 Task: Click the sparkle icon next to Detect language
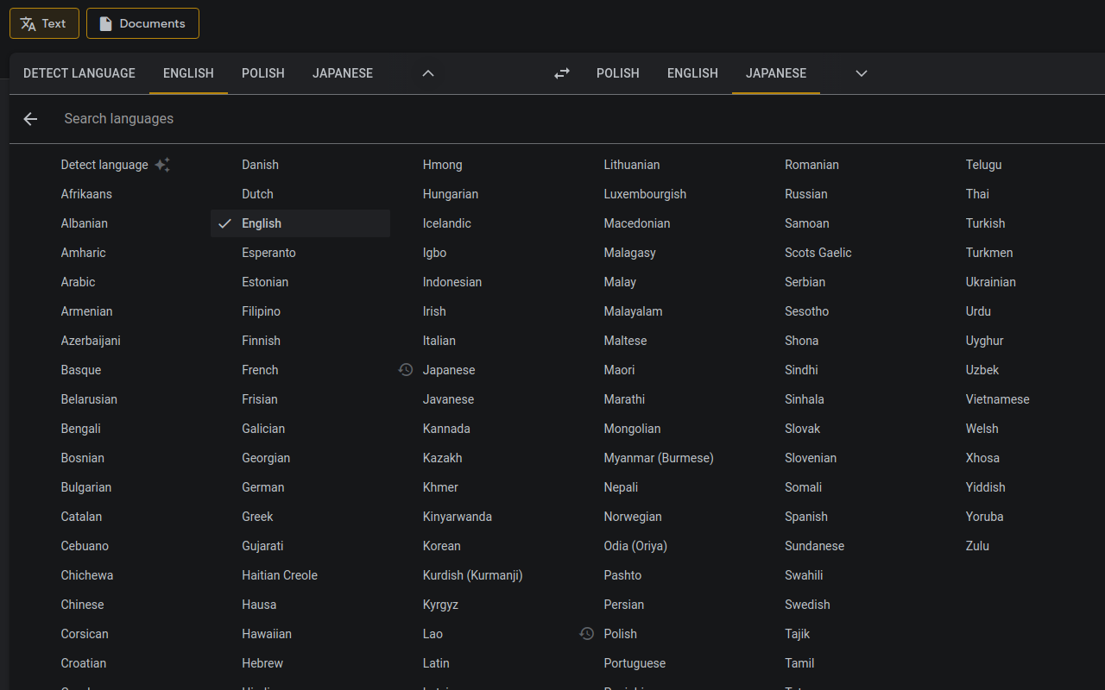(162, 165)
